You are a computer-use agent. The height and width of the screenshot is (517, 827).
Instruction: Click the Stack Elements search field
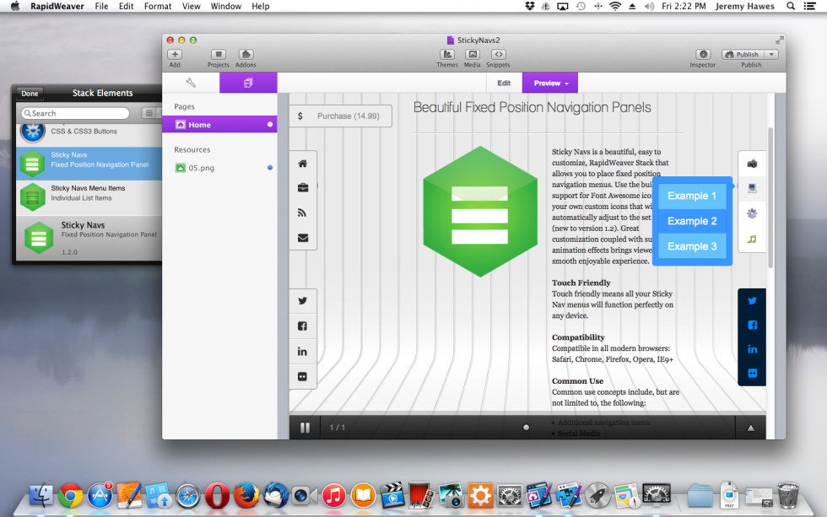pos(75,113)
